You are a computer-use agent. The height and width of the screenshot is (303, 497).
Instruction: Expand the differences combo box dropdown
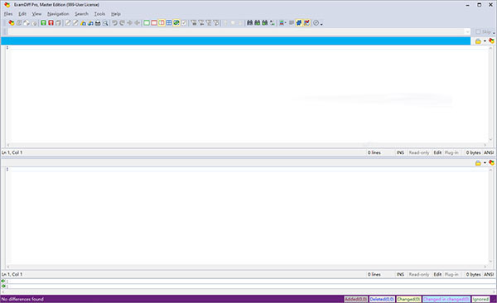point(467,31)
